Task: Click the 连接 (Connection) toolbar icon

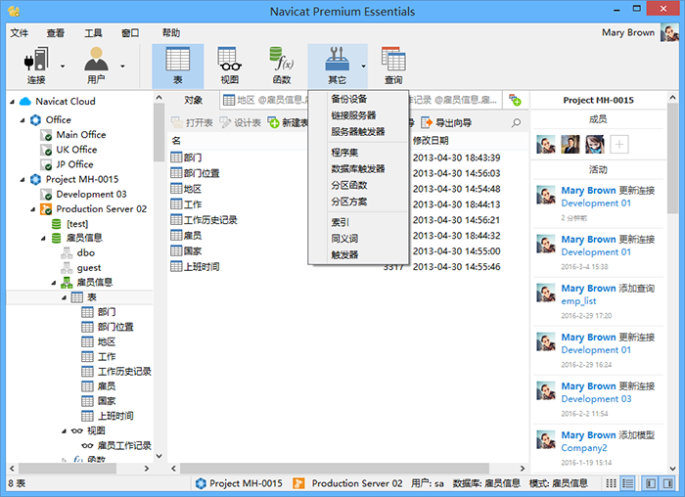Action: click(x=36, y=66)
